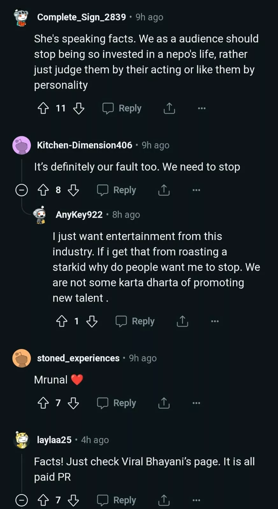
Task: Reply to Kitchen-Dimension406's comment
Action: click(x=117, y=190)
